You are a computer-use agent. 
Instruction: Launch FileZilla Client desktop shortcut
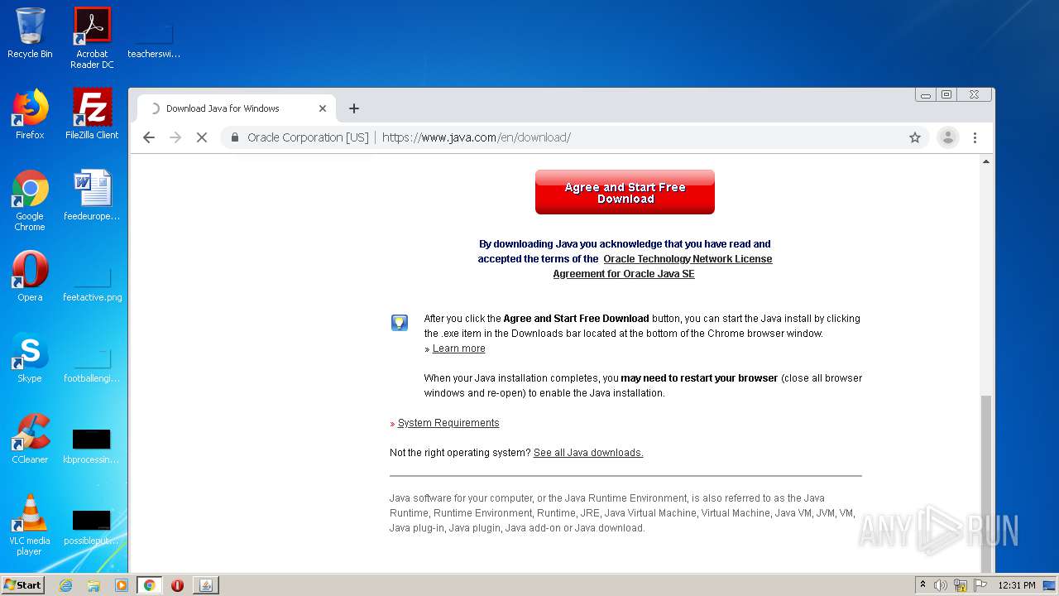coord(92,114)
